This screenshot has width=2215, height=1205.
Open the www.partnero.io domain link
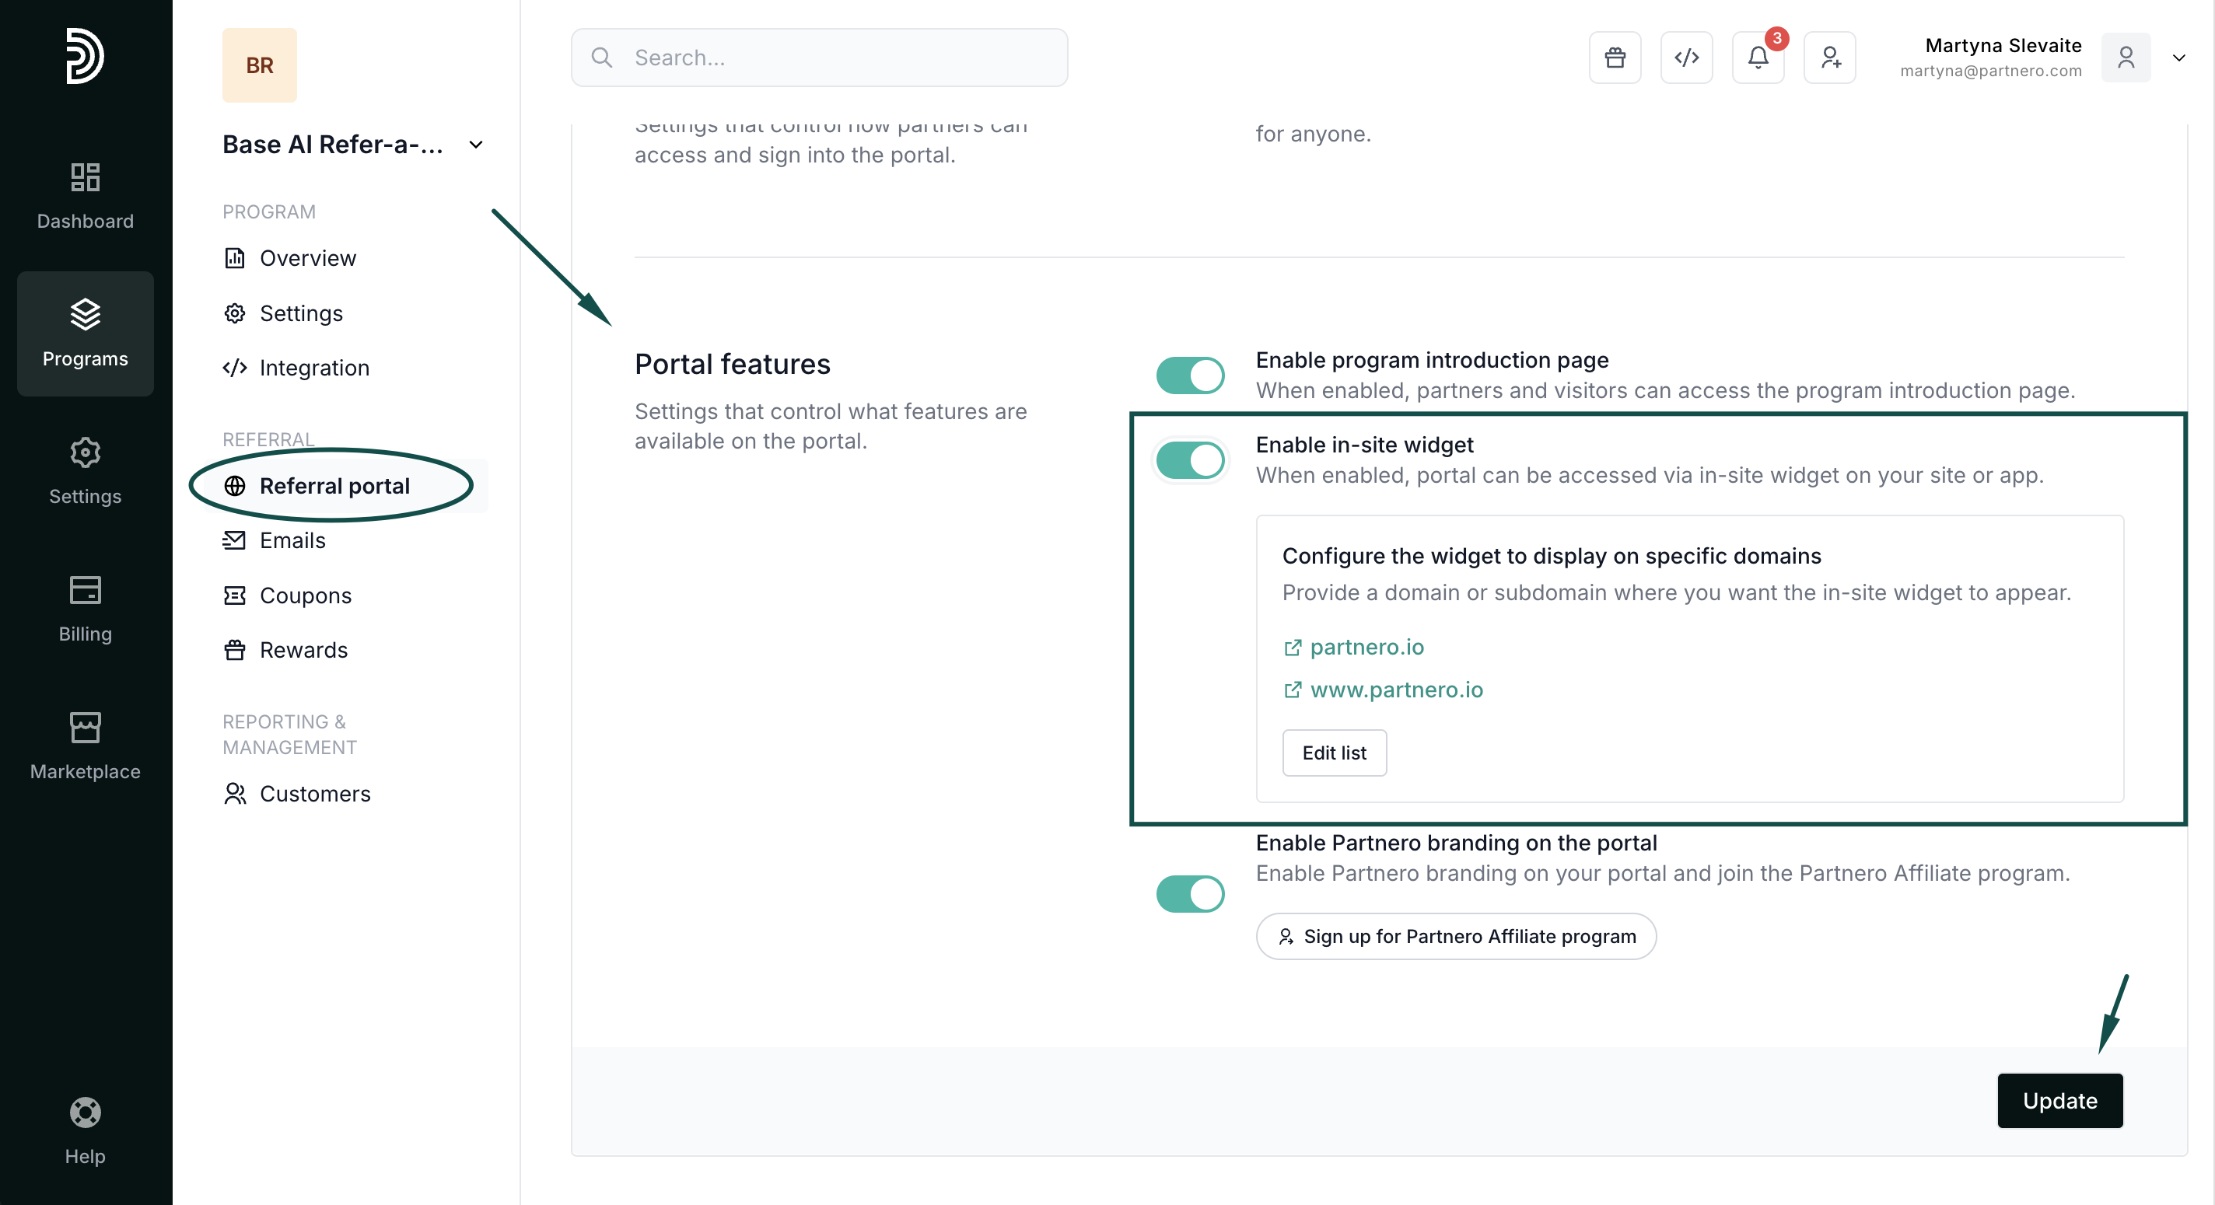(1395, 690)
